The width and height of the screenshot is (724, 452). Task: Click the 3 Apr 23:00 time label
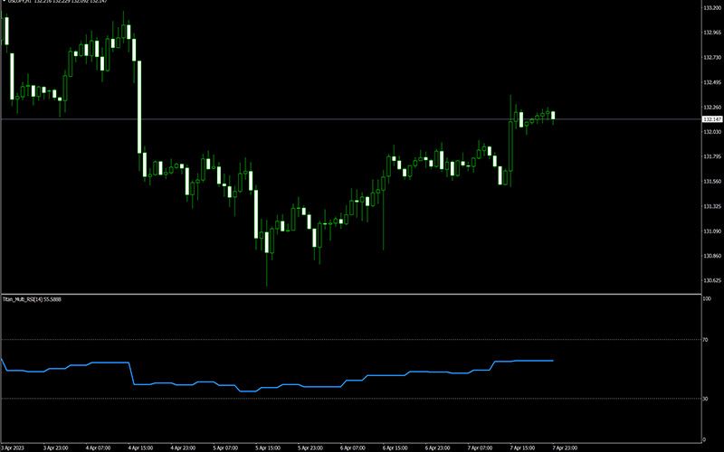56,447
